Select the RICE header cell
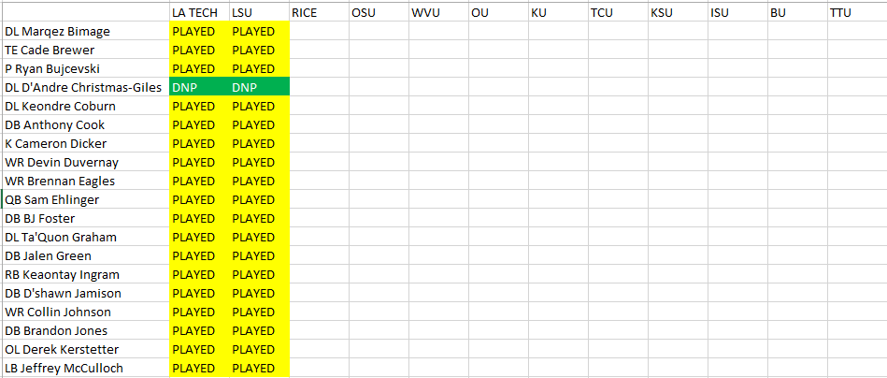This screenshot has width=887, height=378. tap(319, 12)
